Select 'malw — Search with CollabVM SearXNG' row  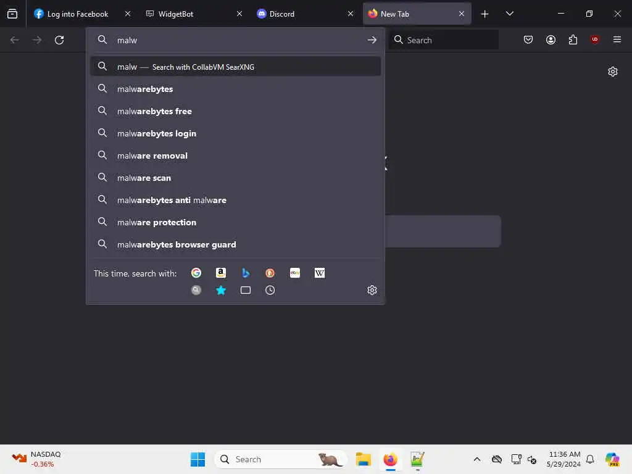235,67
